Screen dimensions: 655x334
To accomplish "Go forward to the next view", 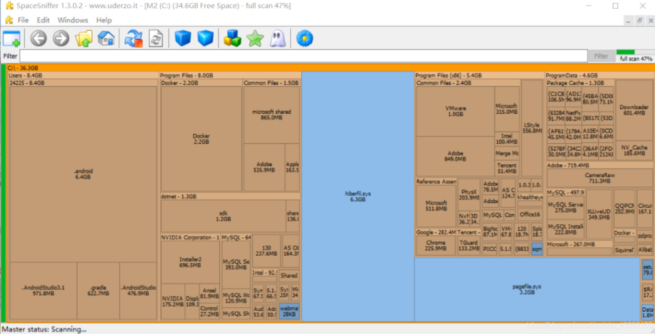I will [x=61, y=39].
